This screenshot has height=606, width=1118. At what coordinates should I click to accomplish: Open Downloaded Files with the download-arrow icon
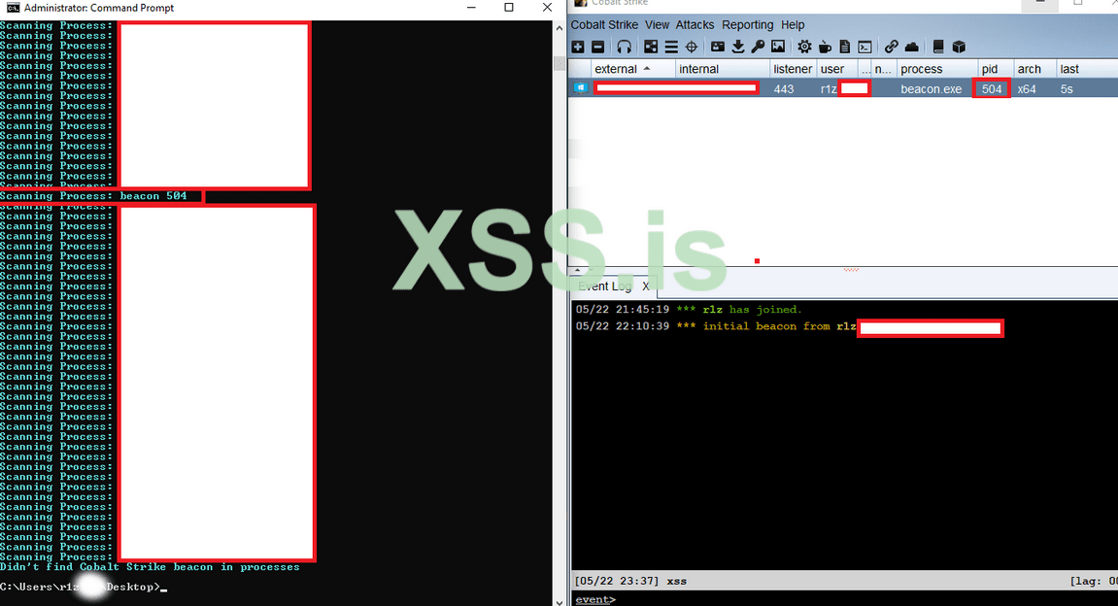[738, 47]
